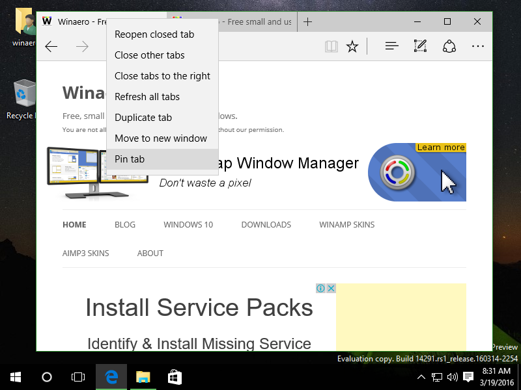Go back with the left arrow
This screenshot has height=390, width=521.
(51, 46)
